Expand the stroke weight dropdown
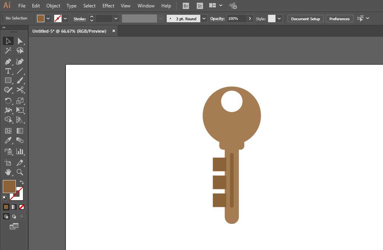The height and width of the screenshot is (250, 383). [116, 19]
